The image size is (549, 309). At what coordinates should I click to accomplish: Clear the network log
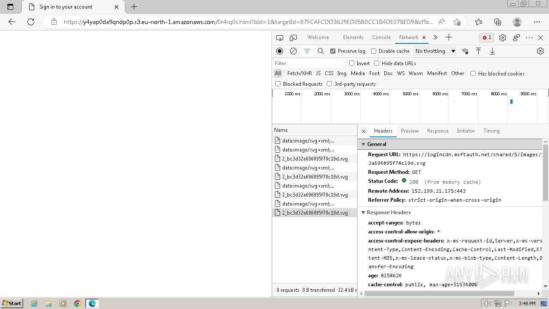tap(293, 51)
